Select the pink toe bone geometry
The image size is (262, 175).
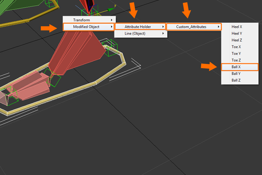click(x=32, y=86)
